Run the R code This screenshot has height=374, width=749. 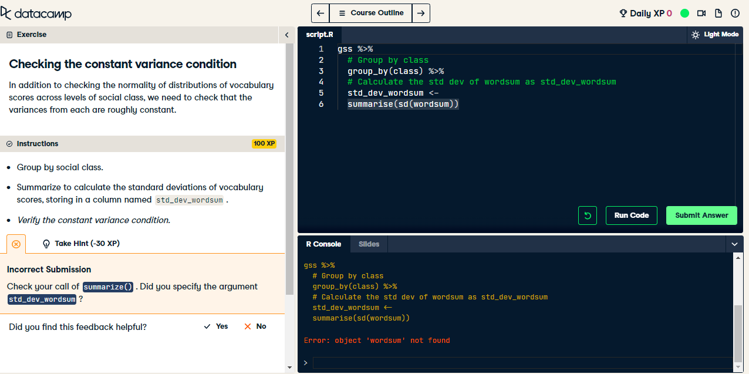[x=631, y=215]
